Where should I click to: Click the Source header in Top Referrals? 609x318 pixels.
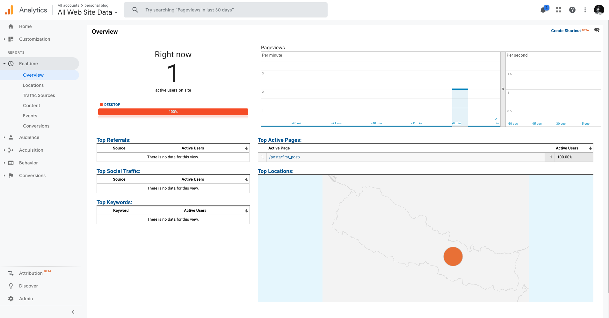pos(119,148)
